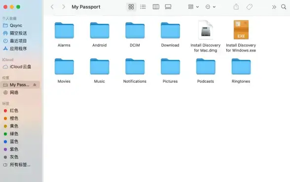290x182 pixels.
Task: Eject the My Passport drive
Action: pos(35,85)
